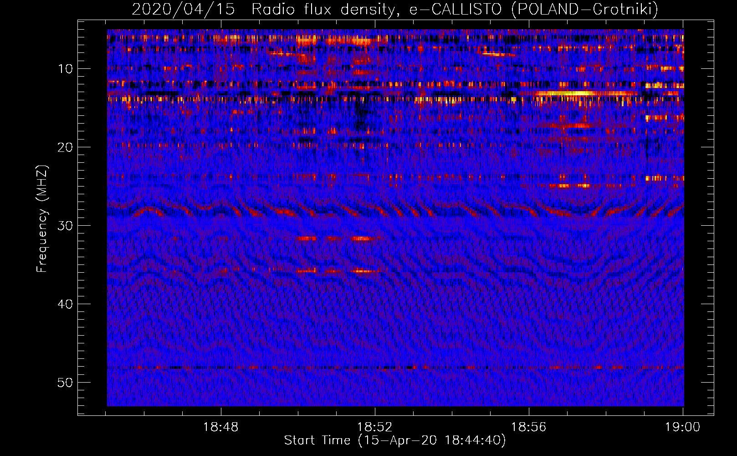This screenshot has height=456, width=737.
Task: Click the 19:00 time tick label
Action: pos(682,427)
